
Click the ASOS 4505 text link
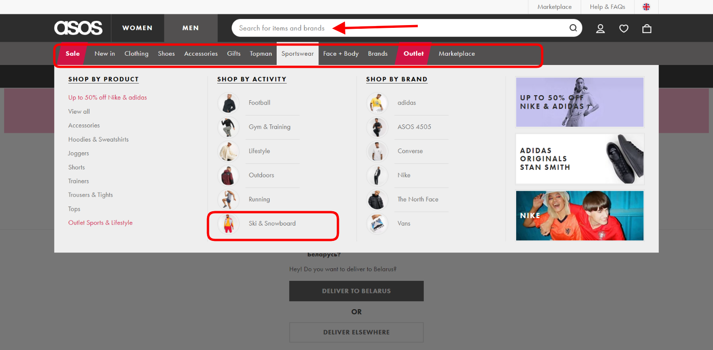tap(415, 127)
